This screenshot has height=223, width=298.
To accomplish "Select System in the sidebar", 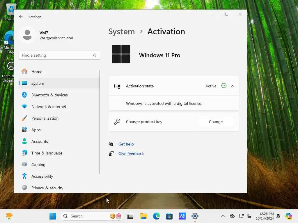I will coord(59,83).
